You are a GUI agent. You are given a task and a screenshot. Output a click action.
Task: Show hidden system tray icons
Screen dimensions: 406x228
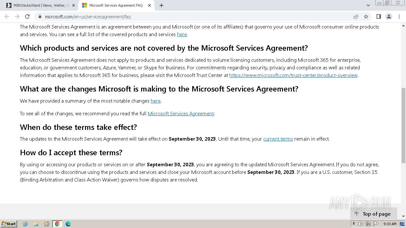point(354,224)
